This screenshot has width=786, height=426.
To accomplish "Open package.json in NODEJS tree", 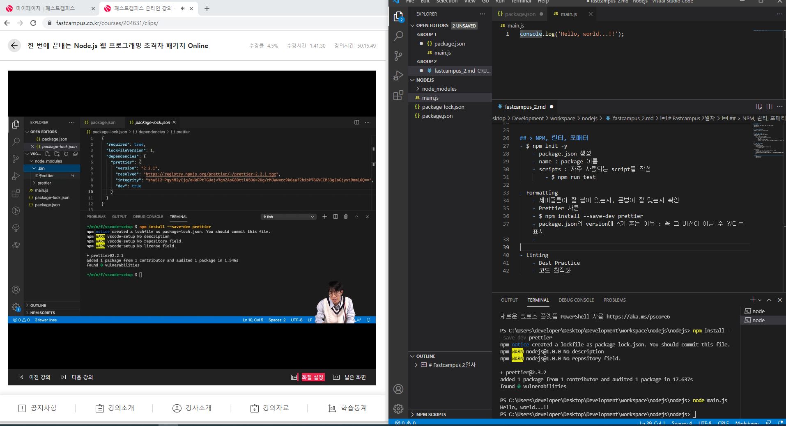I will tap(450, 116).
